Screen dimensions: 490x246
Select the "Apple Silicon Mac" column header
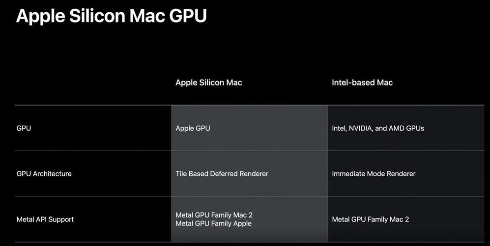[208, 82]
